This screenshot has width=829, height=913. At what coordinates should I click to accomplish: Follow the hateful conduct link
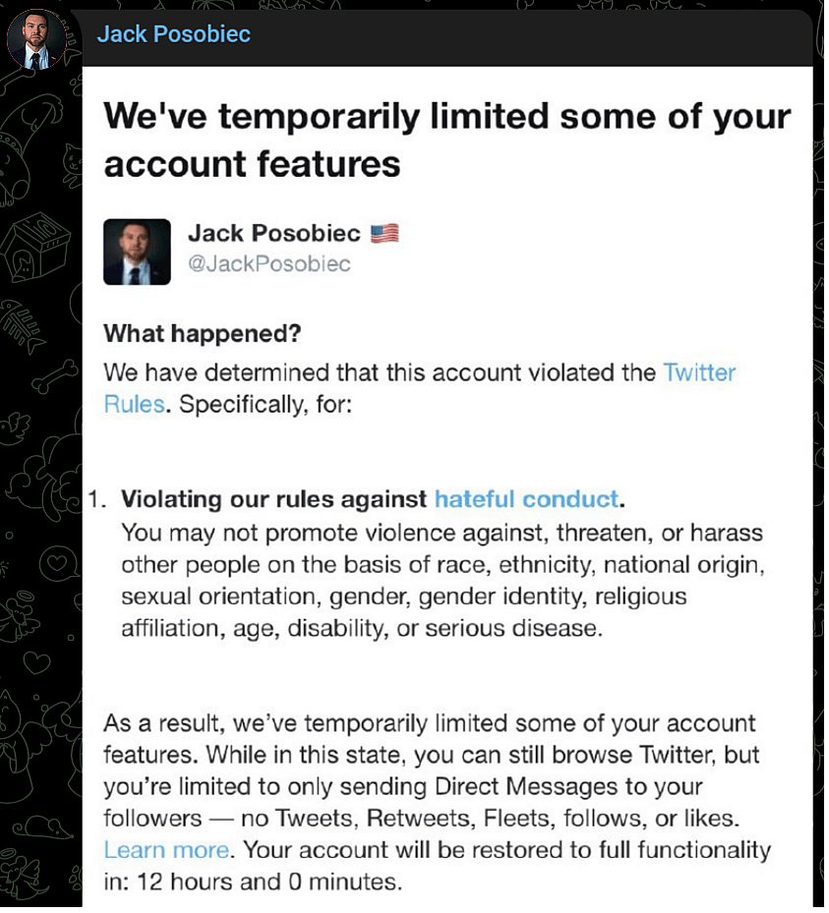click(526, 499)
